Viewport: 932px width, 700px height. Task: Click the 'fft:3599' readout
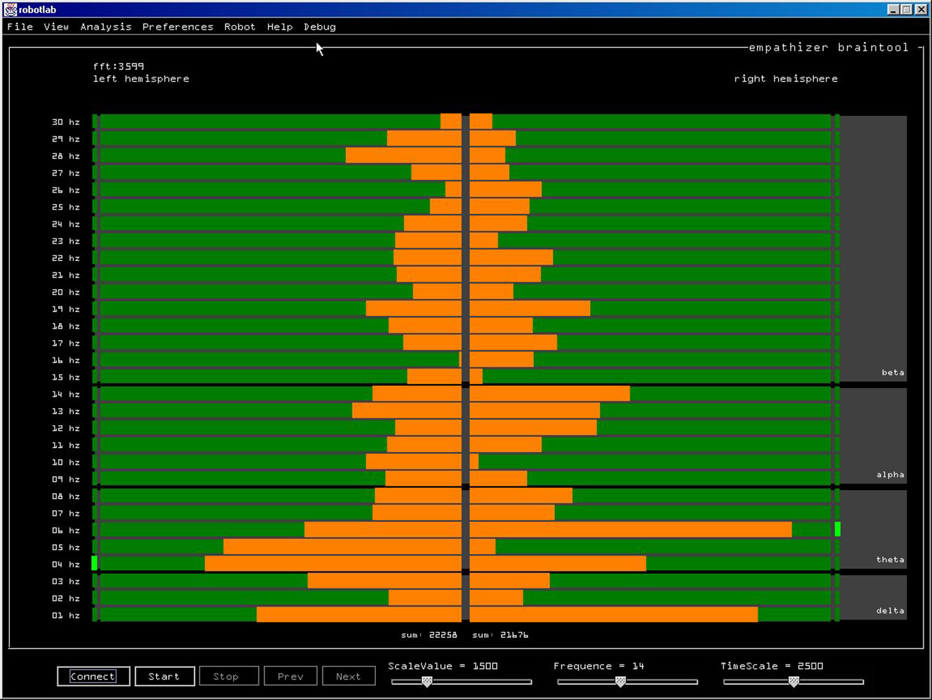tap(119, 66)
